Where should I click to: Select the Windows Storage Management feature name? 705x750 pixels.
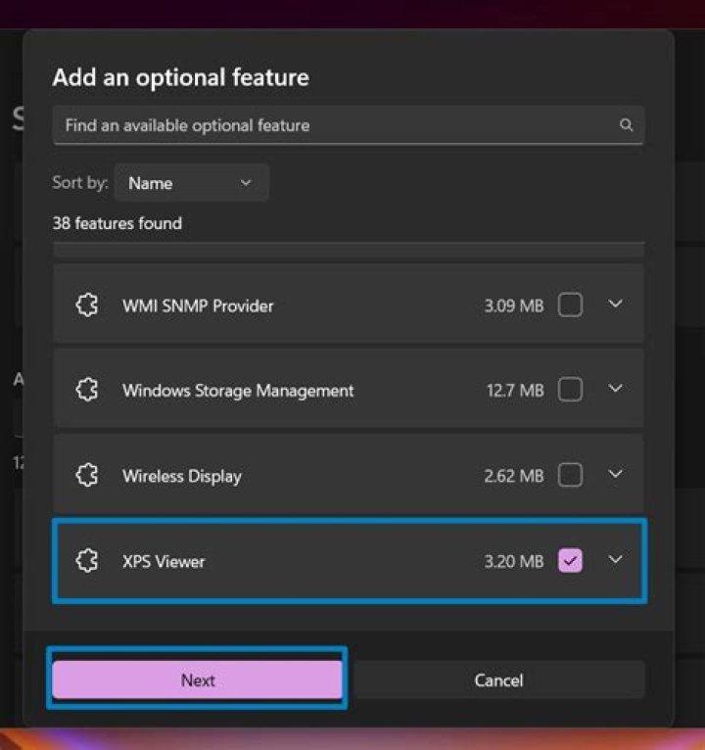point(238,391)
